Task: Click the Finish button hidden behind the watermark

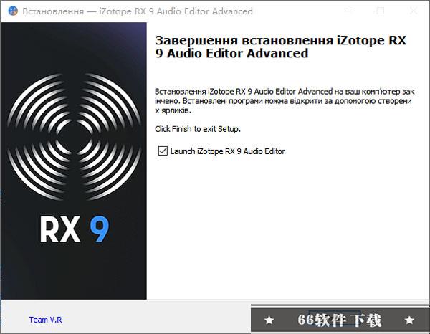Action: (335, 318)
